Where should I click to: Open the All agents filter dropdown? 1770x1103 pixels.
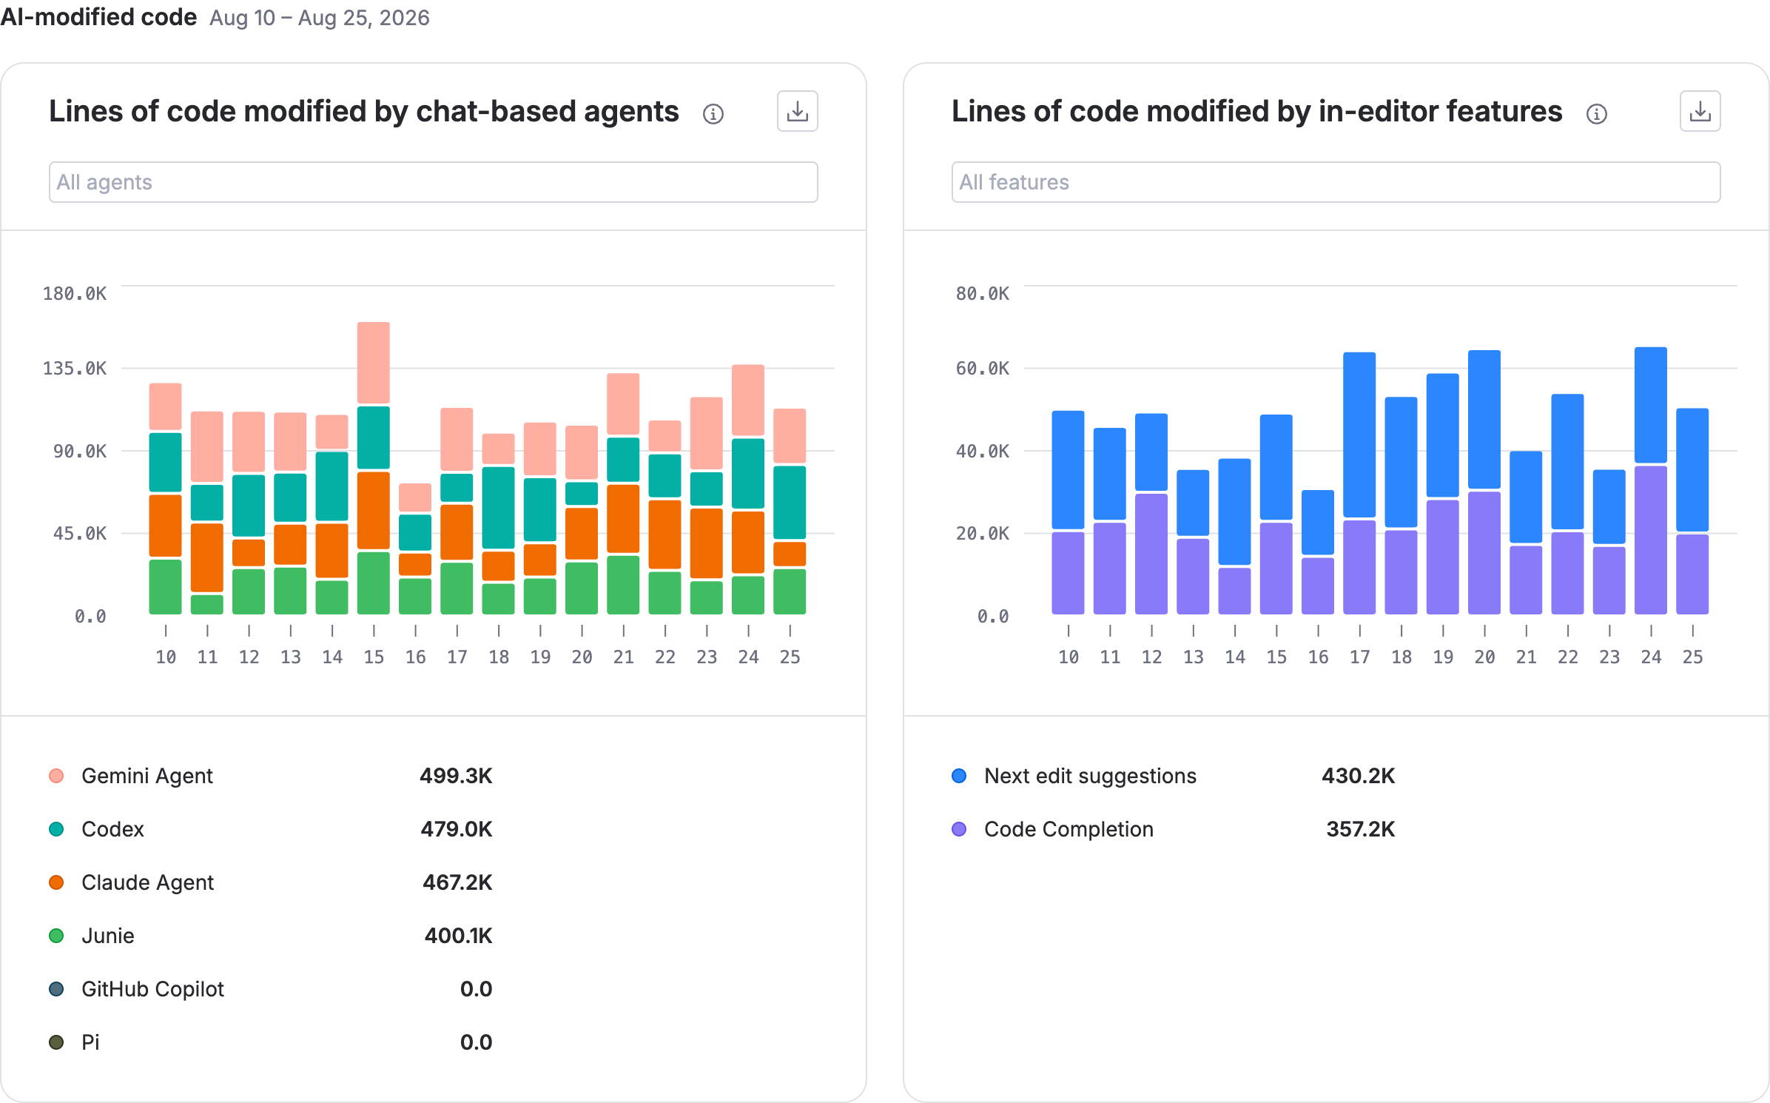433,182
